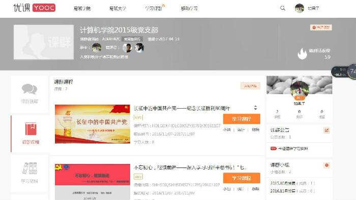Click the second administrator avatar in the banner
Image resolution: width=356 pixels, height=200 pixels.
tap(139, 48)
